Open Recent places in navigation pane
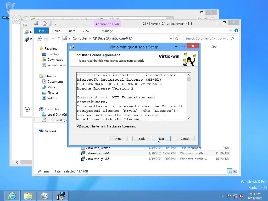Viewport: 268px width, 201px height. pyautogui.click(x=57, y=65)
